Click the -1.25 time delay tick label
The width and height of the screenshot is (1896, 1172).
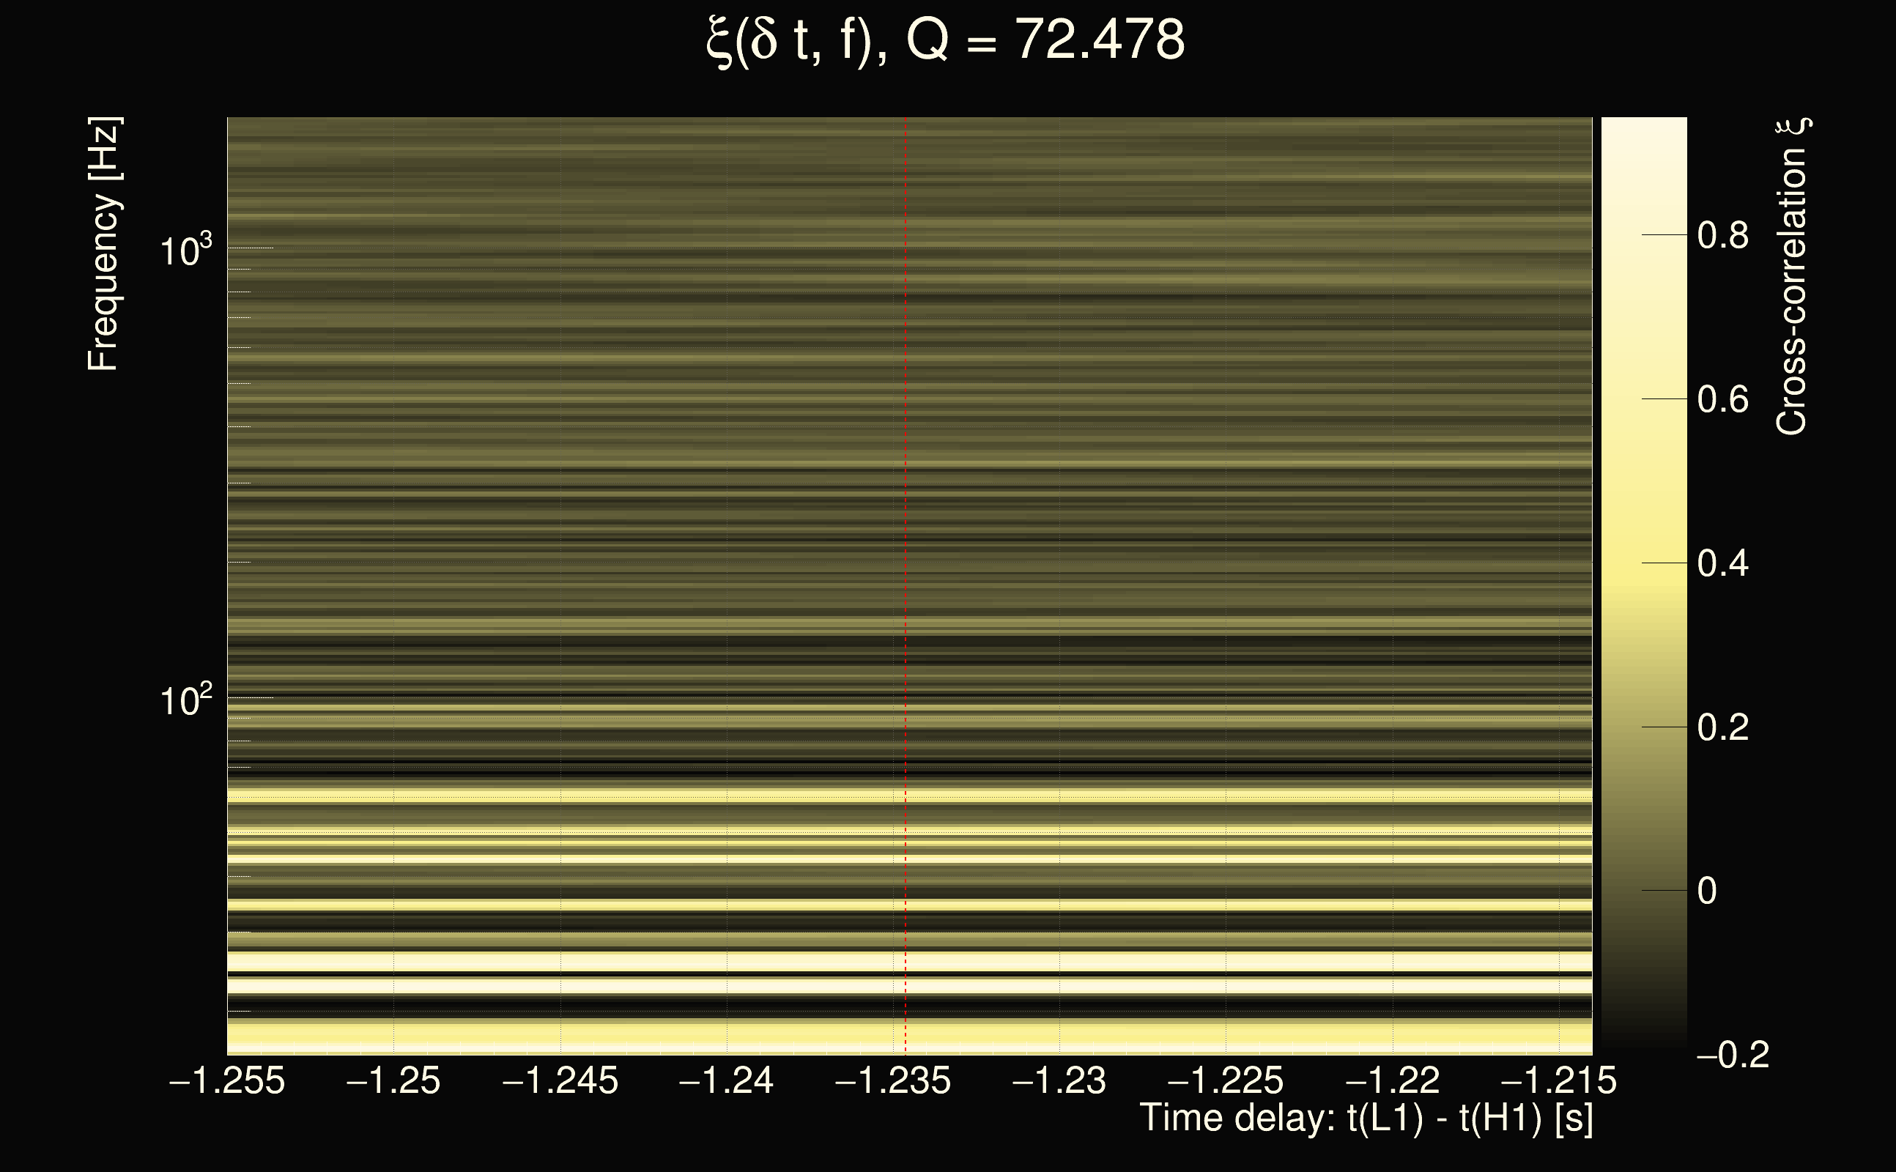(393, 1080)
